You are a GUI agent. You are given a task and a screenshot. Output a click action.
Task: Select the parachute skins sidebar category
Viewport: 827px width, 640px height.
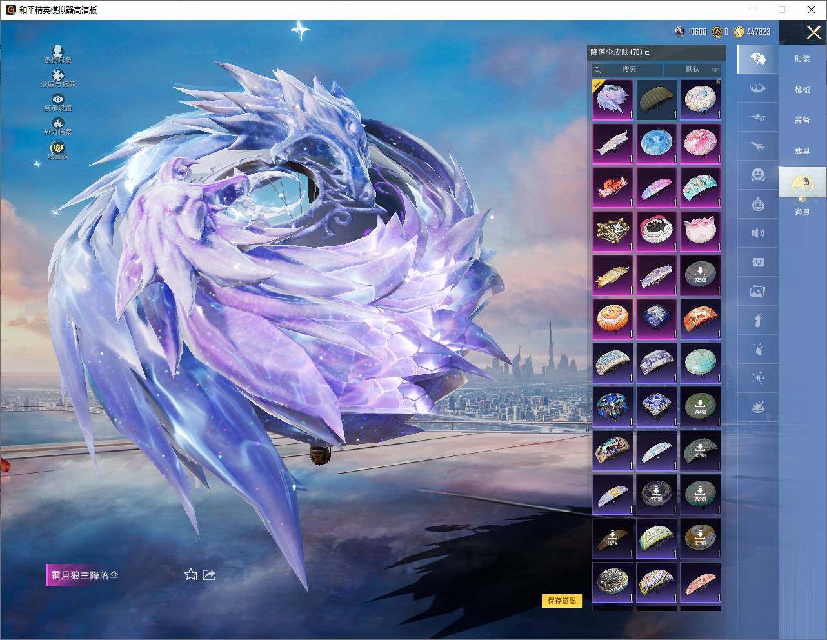758,59
